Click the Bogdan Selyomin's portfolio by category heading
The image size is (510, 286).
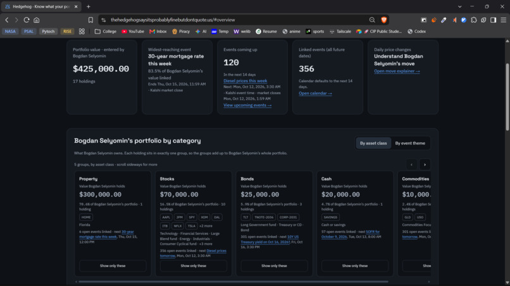click(137, 141)
